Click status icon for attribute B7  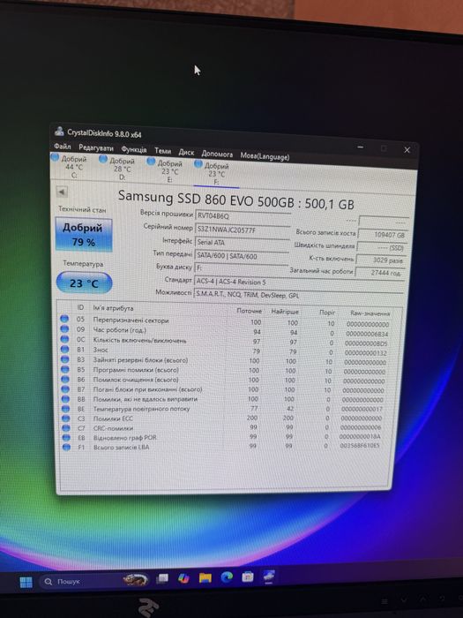pos(65,389)
